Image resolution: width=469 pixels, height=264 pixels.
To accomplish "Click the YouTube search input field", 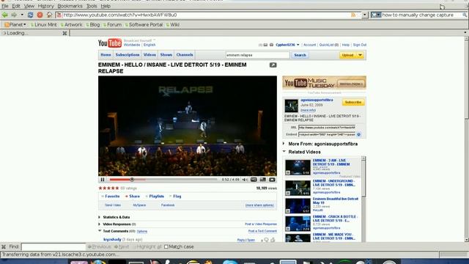I will (257, 55).
